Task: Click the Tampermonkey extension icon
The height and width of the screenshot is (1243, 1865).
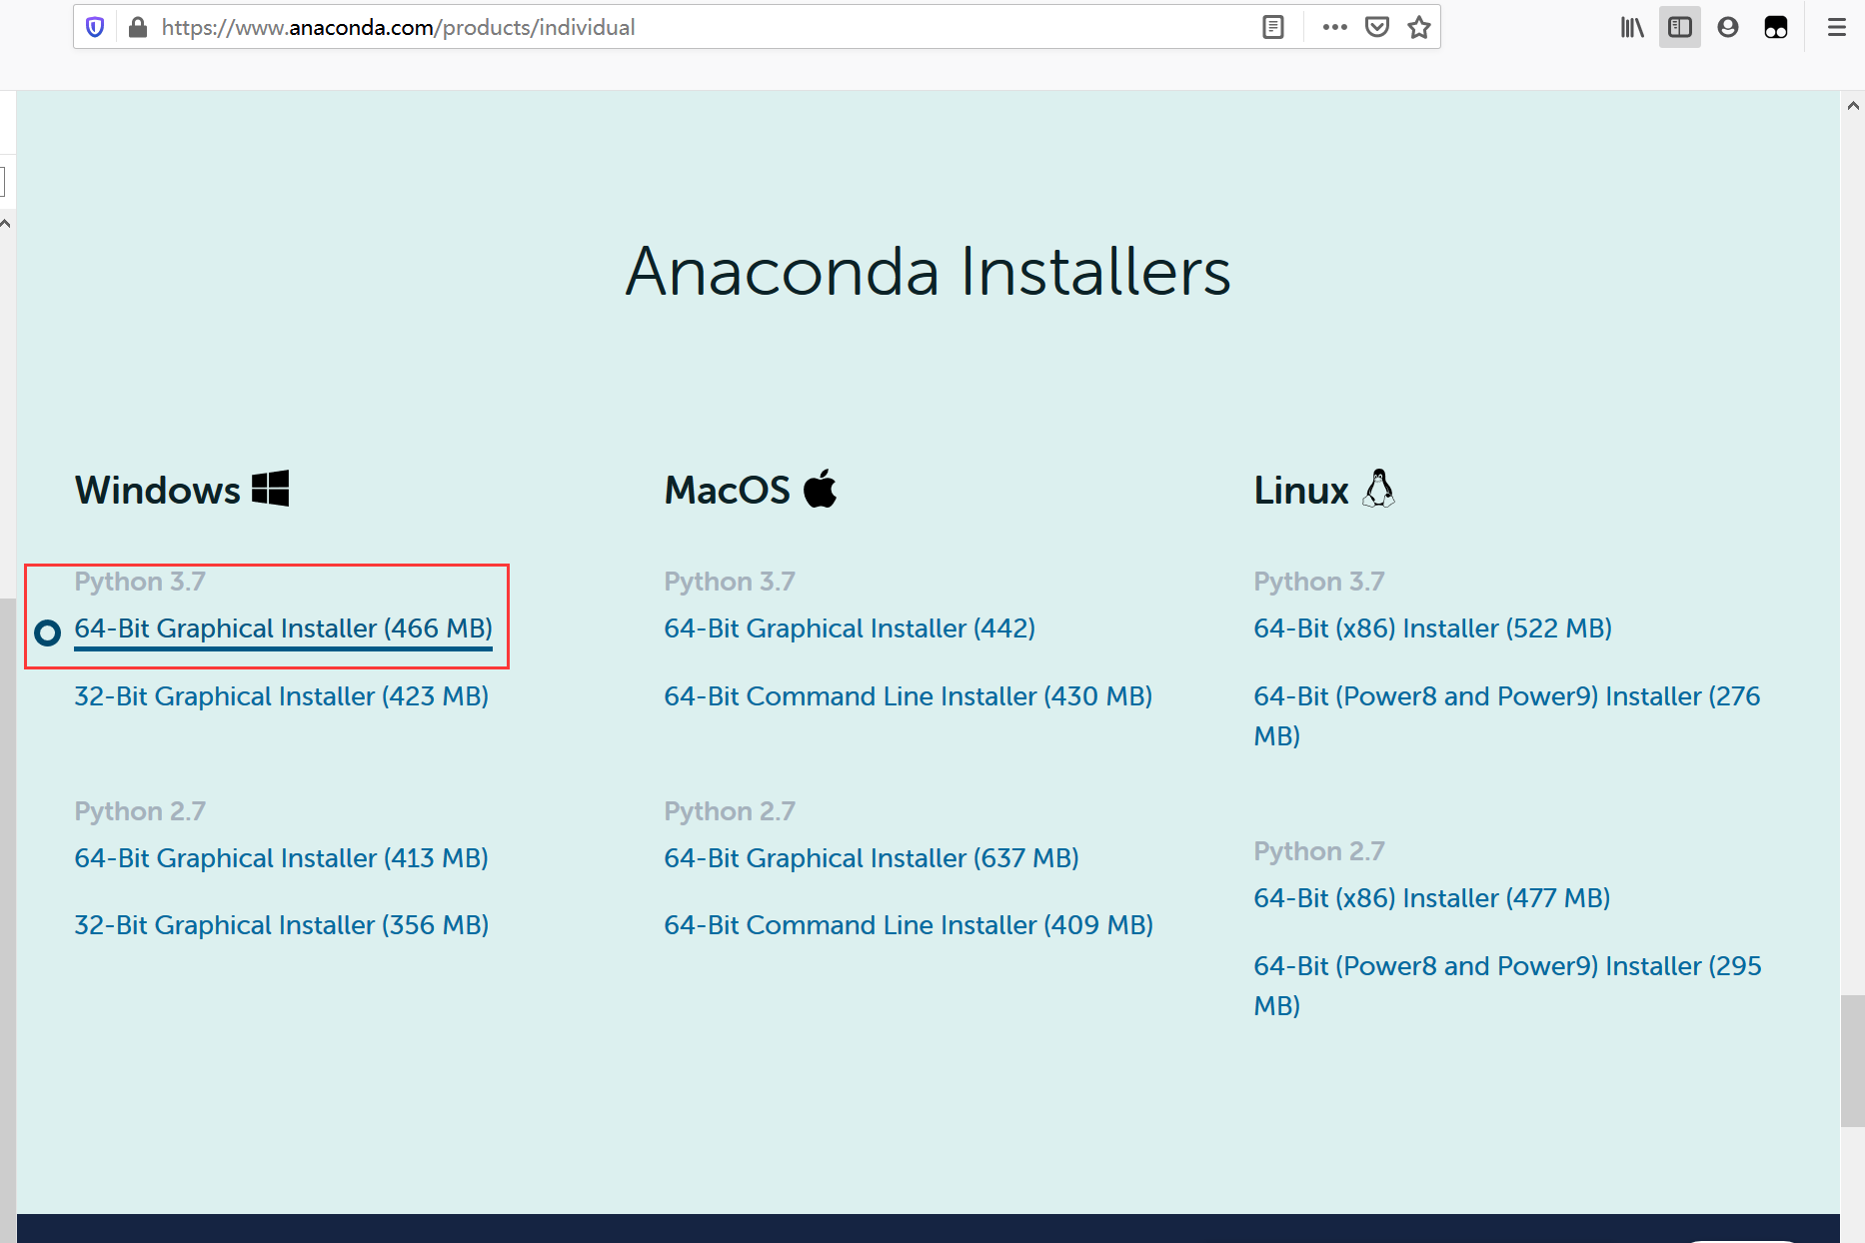Action: 1776,27
